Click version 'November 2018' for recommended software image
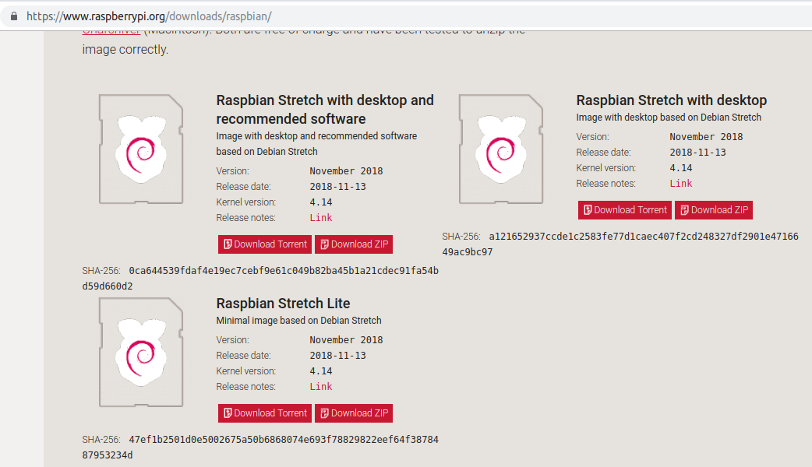The image size is (812, 467). click(x=347, y=171)
